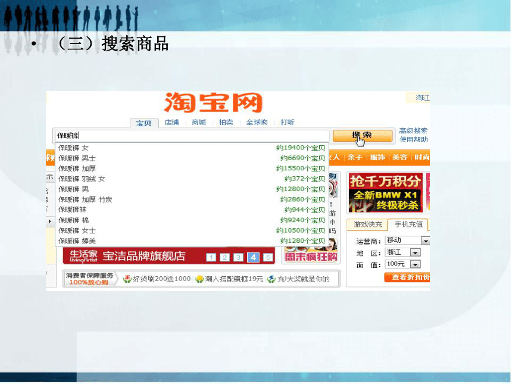The width and height of the screenshot is (512, 384).
Task: Go to banner slide 2
Action: coord(225,258)
